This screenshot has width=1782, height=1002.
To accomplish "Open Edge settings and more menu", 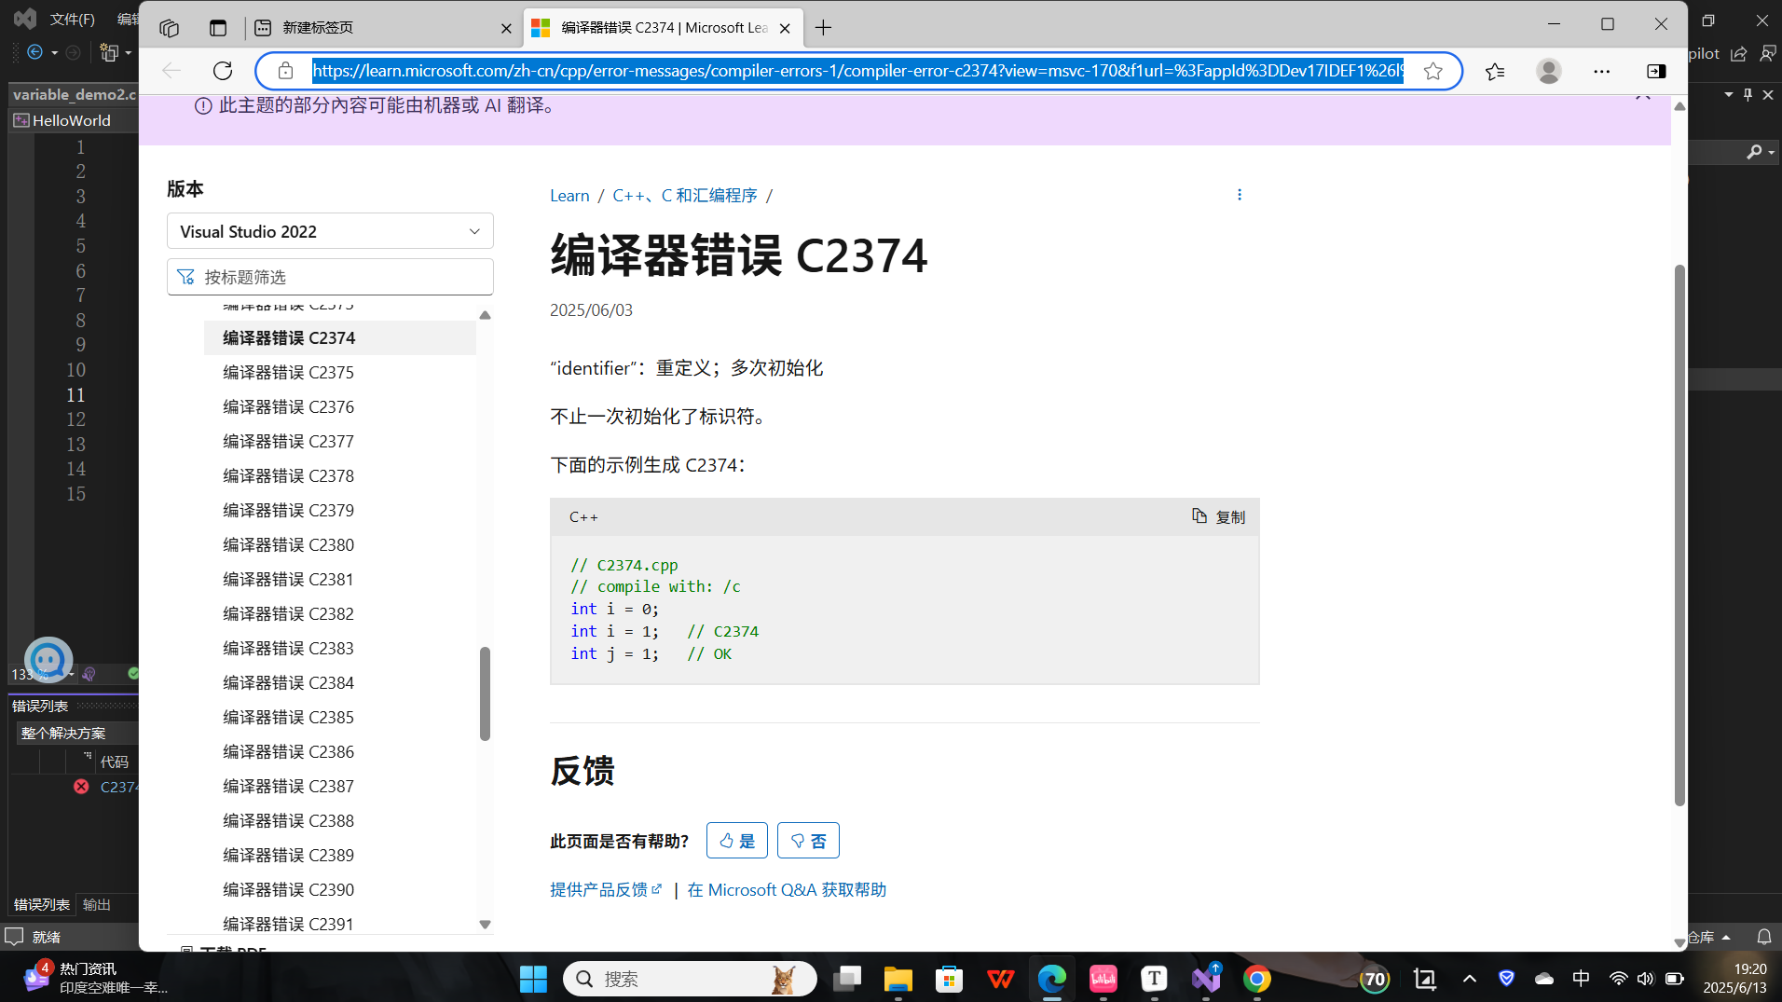I will pyautogui.click(x=1602, y=71).
